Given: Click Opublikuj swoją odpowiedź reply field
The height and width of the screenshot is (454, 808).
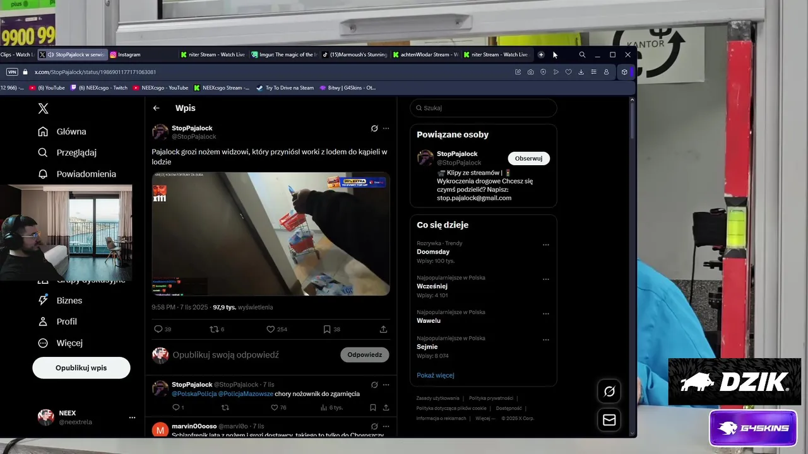Looking at the screenshot, I should [225, 355].
